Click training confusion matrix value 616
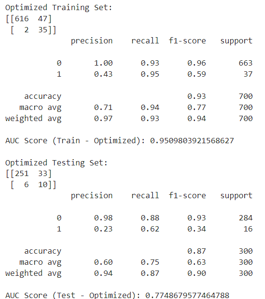The height and width of the screenshot is (299, 265). click(22, 19)
